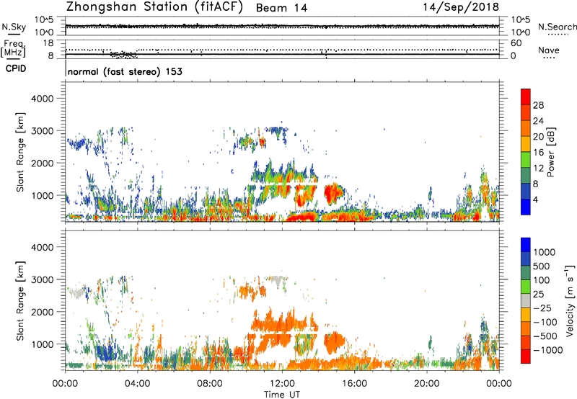Click the 2000 tick on power panel axis
577x399 pixels.
[x=42, y=163]
